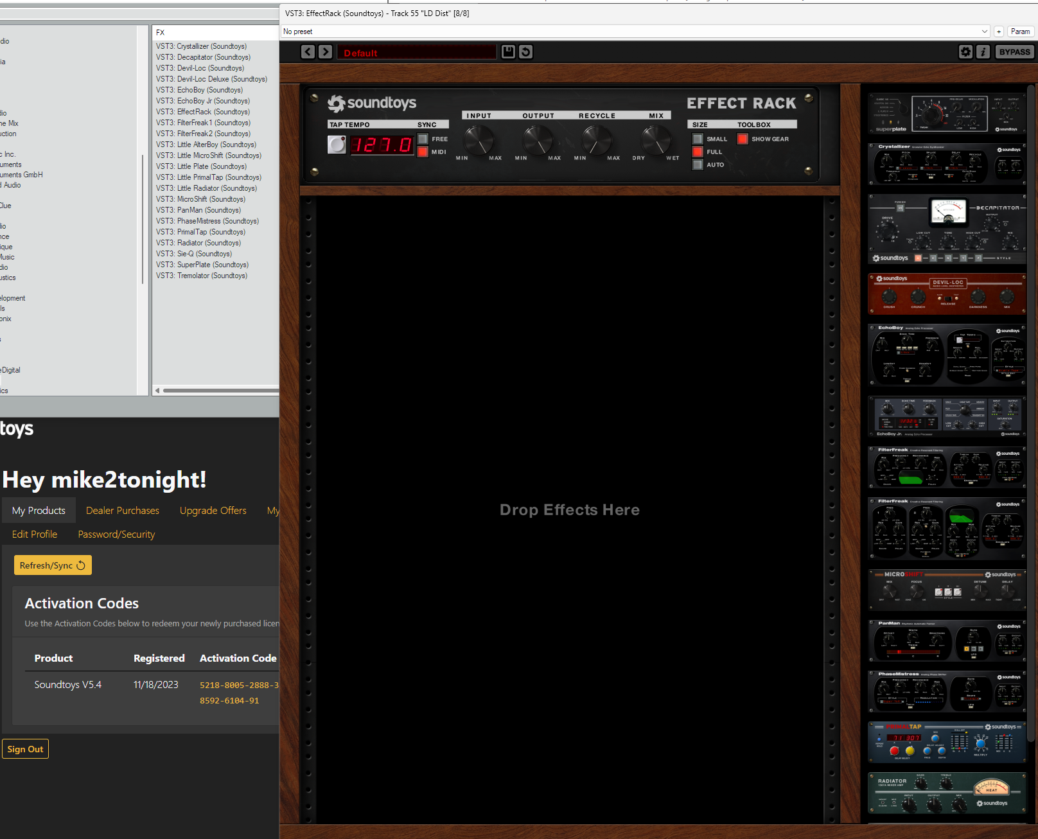This screenshot has height=839, width=1038.
Task: Choose VST3: Decapitator in FX list
Action: click(203, 57)
